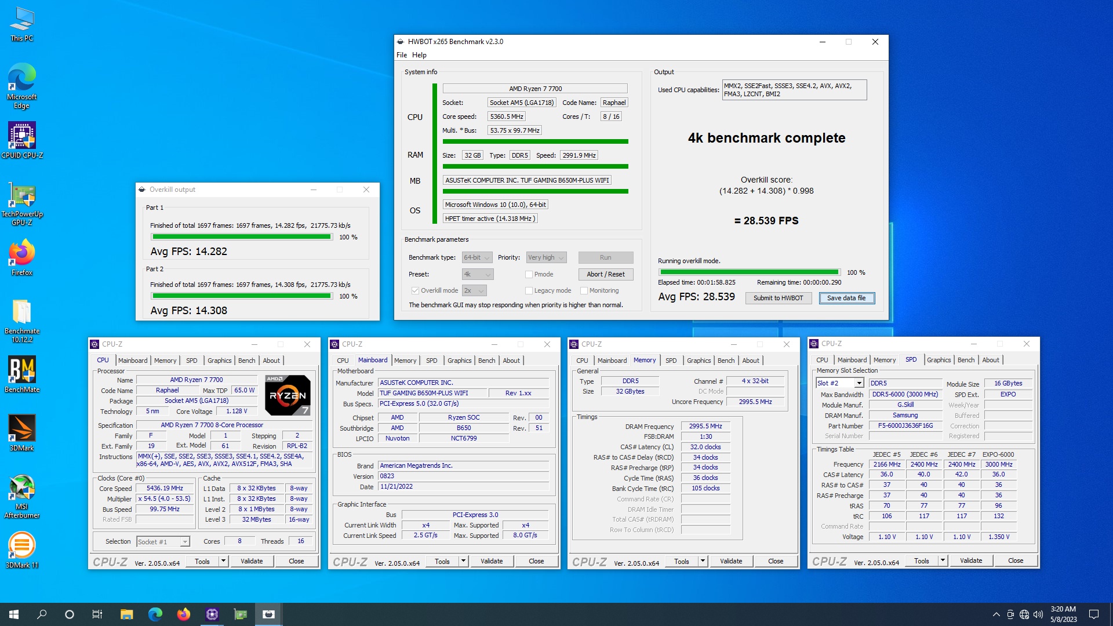Open Task View on taskbar

[x=97, y=614]
